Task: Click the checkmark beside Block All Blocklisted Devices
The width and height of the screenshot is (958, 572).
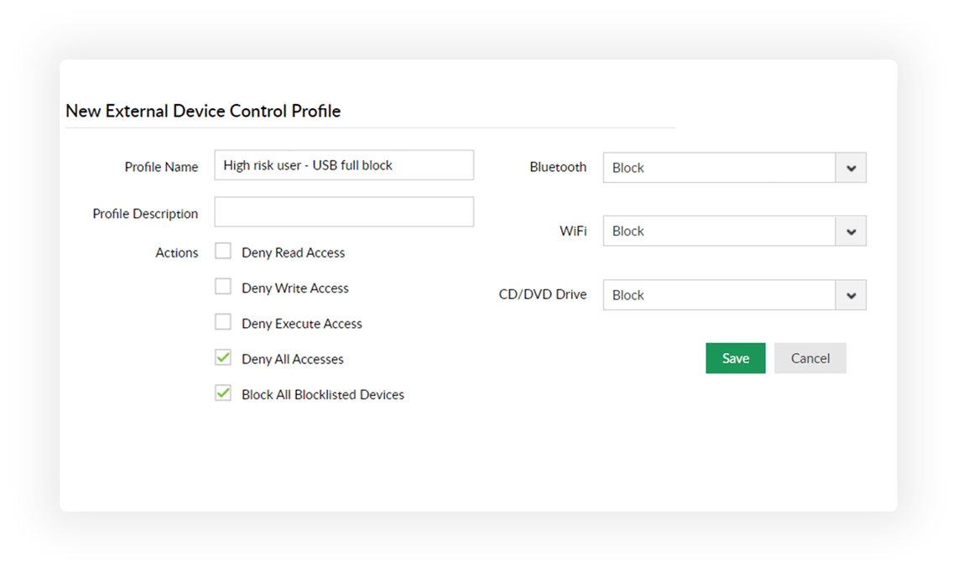Action: coord(223,393)
